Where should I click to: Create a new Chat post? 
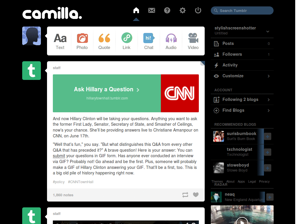(149, 41)
